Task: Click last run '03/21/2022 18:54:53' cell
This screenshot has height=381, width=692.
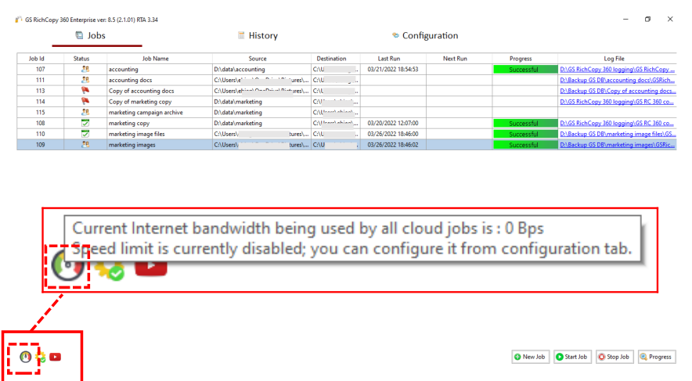Action: [x=393, y=69]
